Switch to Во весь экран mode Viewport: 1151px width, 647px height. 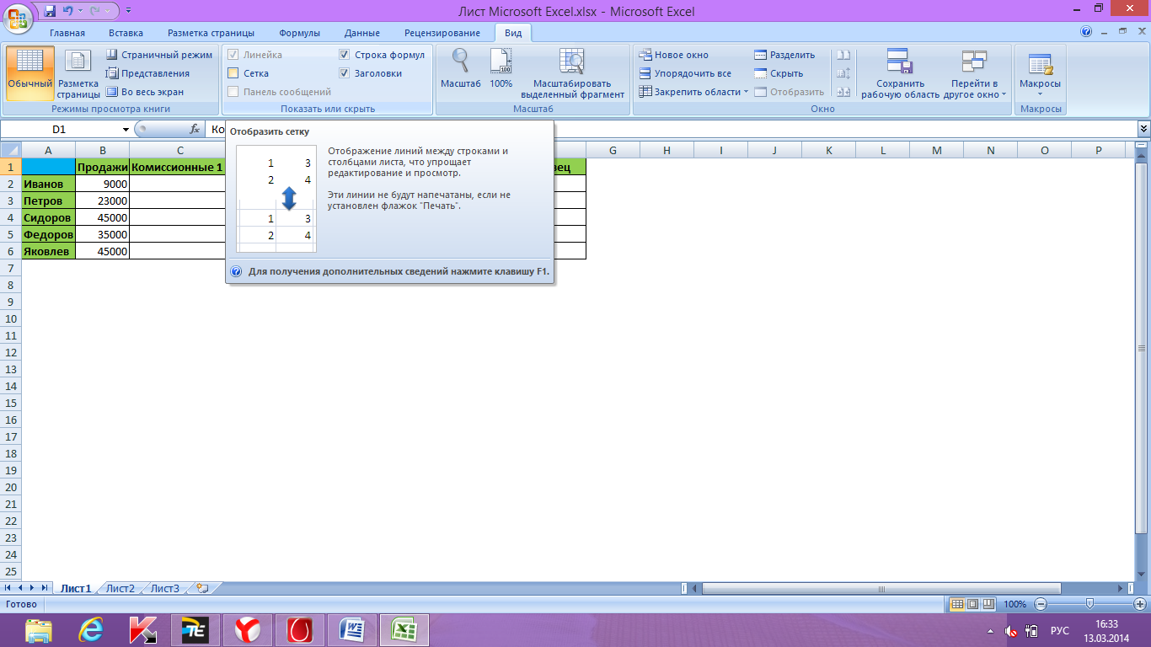(x=145, y=92)
